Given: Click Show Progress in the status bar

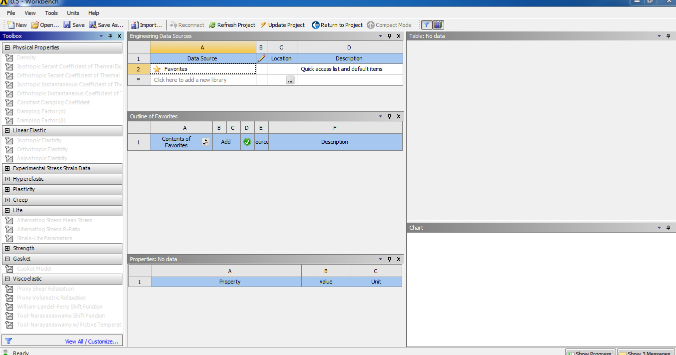Looking at the screenshot, I should (x=590, y=353).
